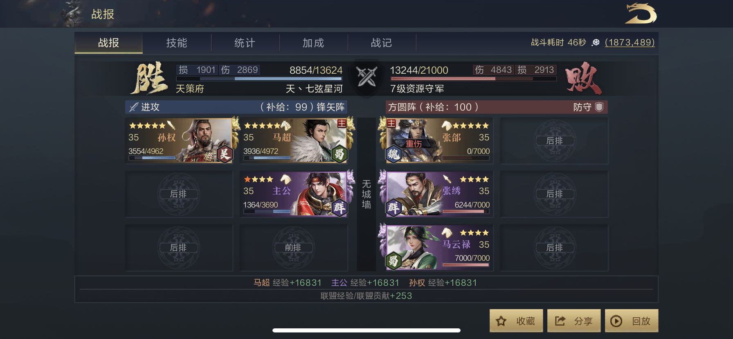Click the snowflake icon beside the coordinates
The height and width of the screenshot is (339, 733).
(596, 43)
